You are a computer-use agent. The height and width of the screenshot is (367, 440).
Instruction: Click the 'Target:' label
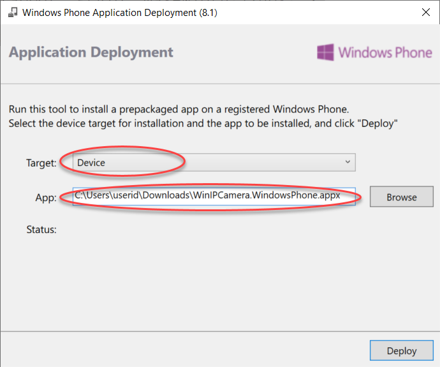pyautogui.click(x=41, y=163)
